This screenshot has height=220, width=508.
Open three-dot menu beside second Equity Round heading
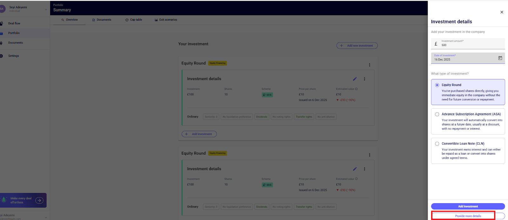pos(369,155)
